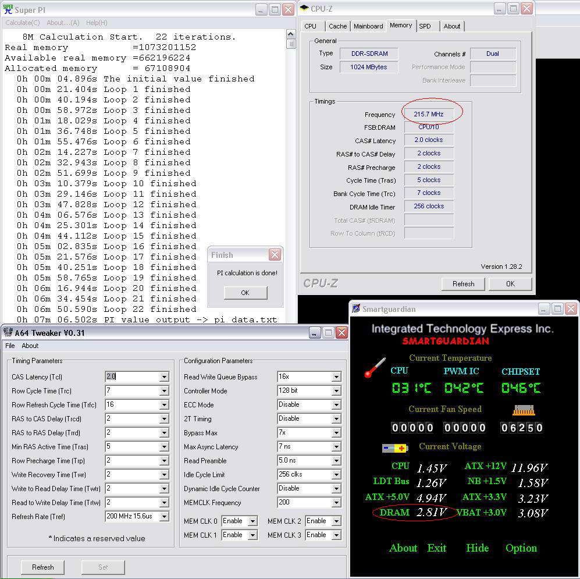Click the Super PI scrollbar thumb
580x579 pixels.
pos(291,44)
